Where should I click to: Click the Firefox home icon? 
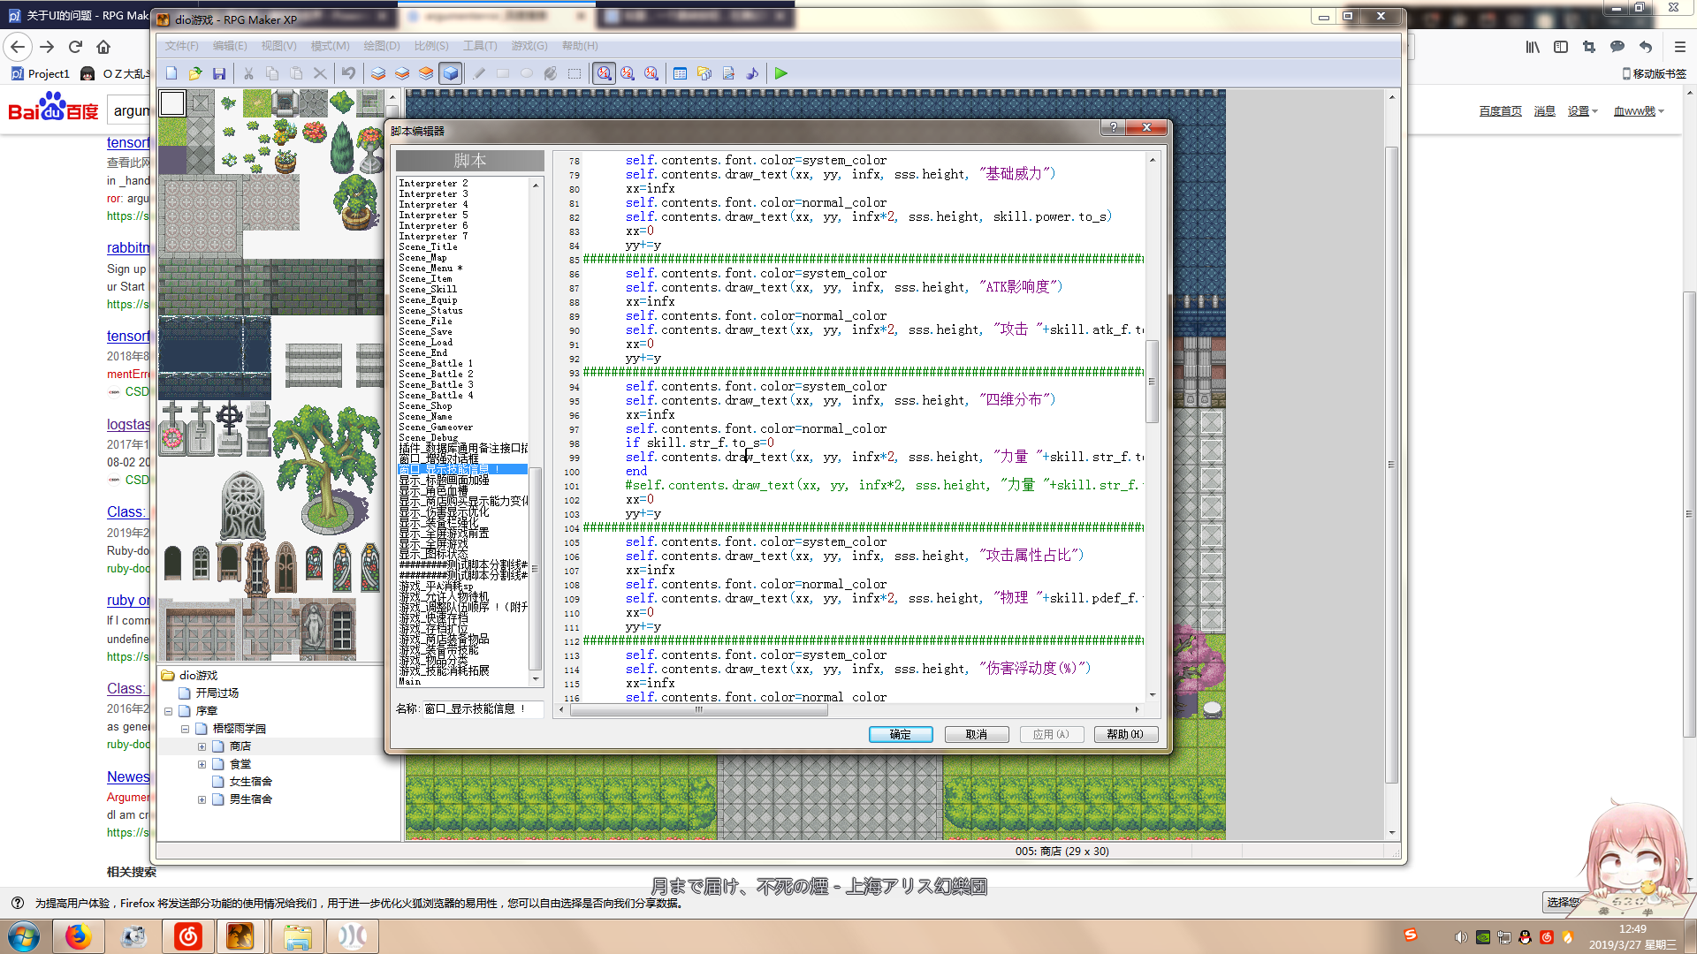click(x=103, y=47)
